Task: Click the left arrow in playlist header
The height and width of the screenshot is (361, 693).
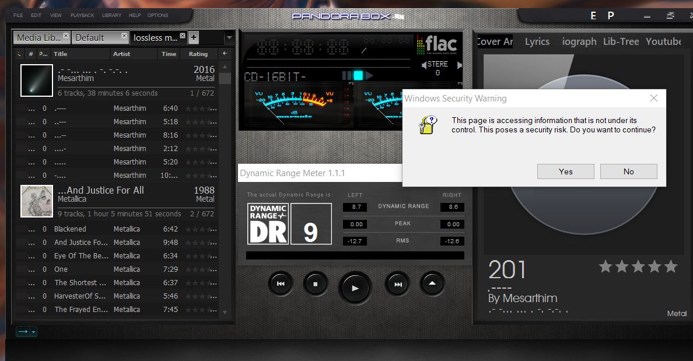Action: [225, 54]
